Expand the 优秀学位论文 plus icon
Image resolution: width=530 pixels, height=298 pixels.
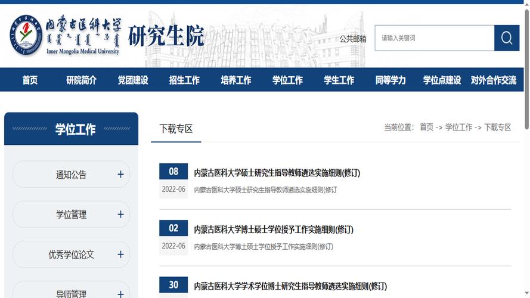tap(120, 254)
